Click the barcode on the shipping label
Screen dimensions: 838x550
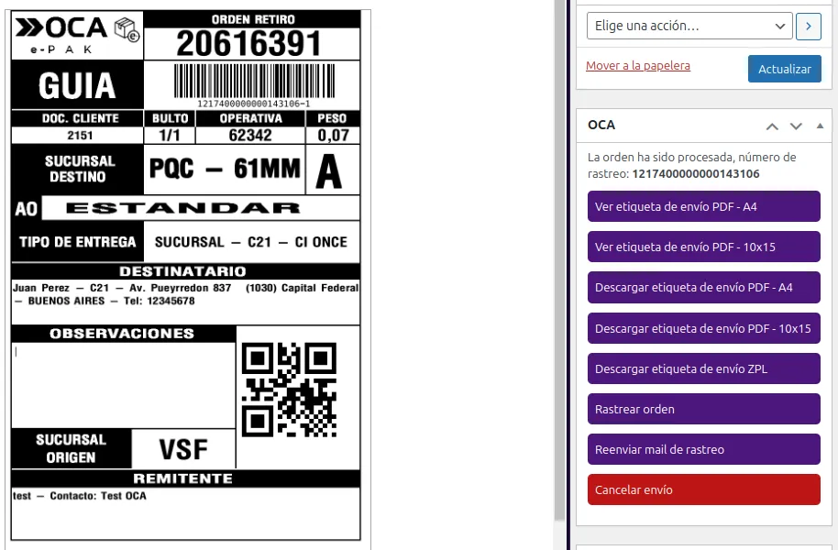pos(253,81)
